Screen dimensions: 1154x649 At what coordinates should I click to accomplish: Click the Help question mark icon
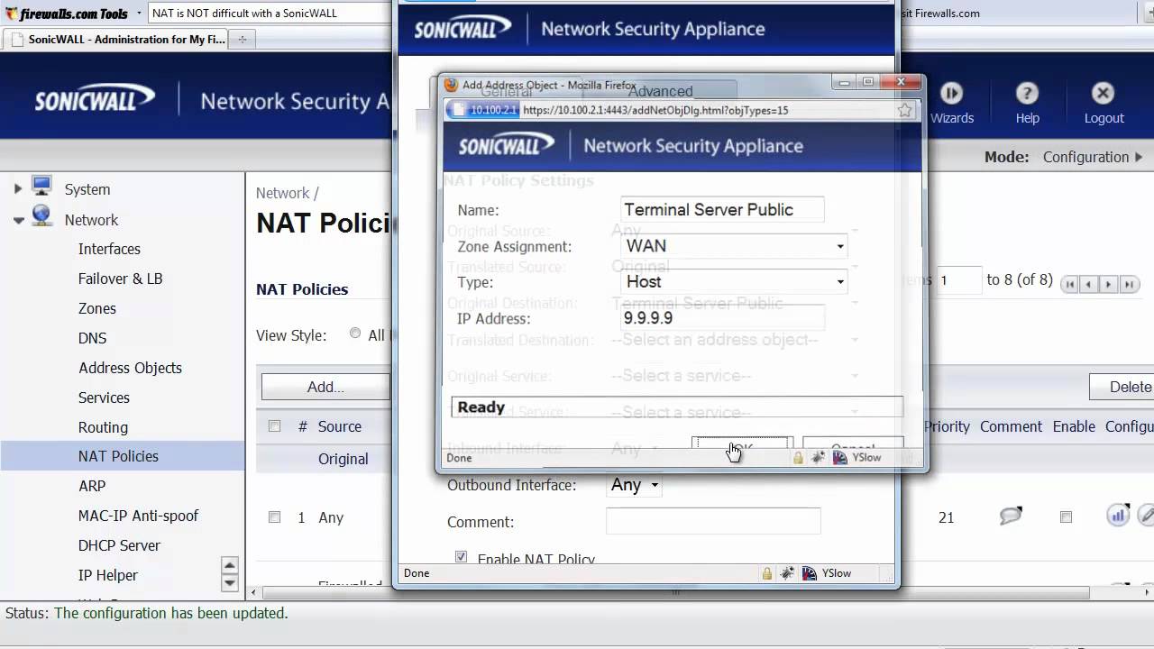[x=1027, y=94]
